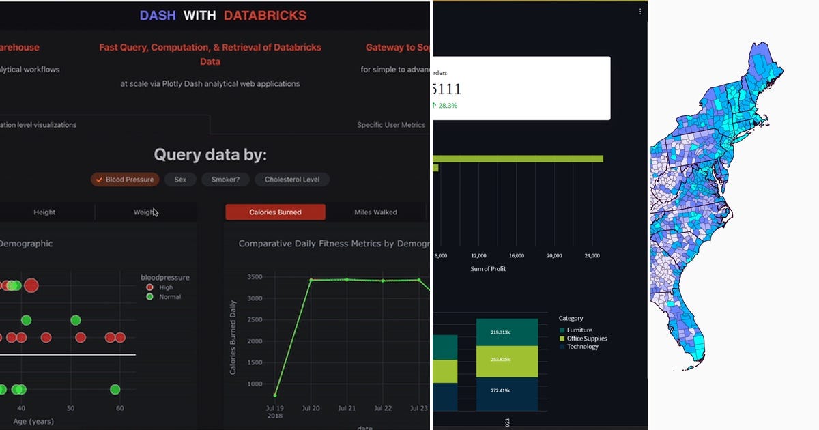Open the Specific User Metrics tab
The height and width of the screenshot is (430, 819).
tap(391, 125)
